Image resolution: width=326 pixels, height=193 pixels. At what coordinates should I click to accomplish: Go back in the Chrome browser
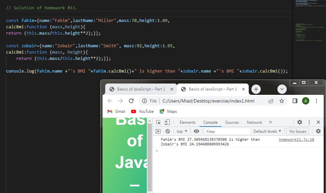tap(110, 101)
